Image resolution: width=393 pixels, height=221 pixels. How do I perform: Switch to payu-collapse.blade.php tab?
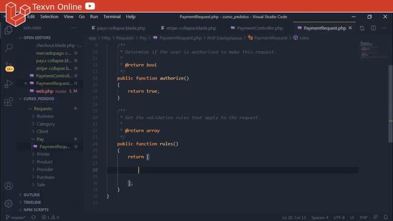pos(119,28)
